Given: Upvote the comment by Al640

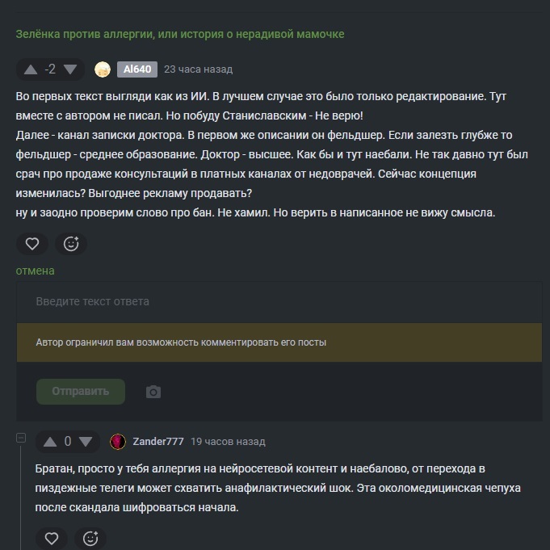Looking at the screenshot, I should point(31,69).
